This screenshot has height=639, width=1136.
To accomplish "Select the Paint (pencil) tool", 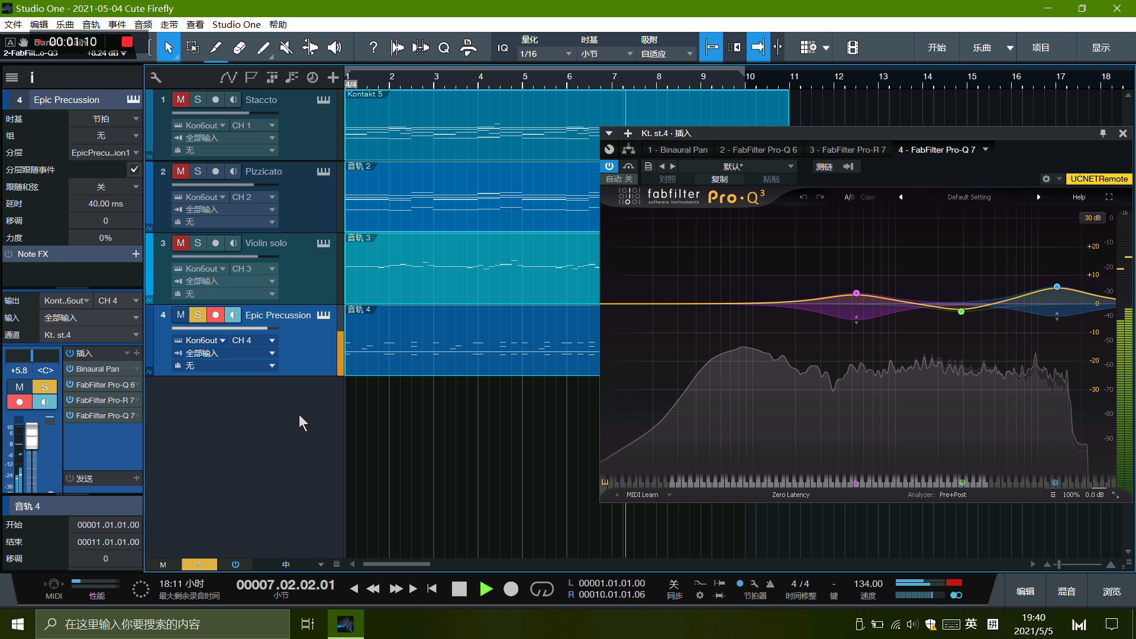I will pos(263,48).
